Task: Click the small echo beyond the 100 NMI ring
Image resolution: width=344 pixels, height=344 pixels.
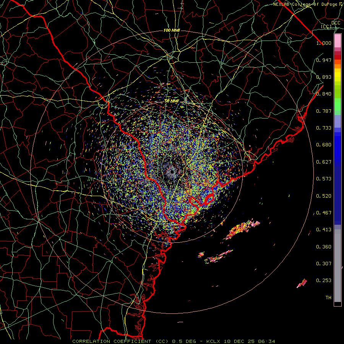Action: [302, 283]
